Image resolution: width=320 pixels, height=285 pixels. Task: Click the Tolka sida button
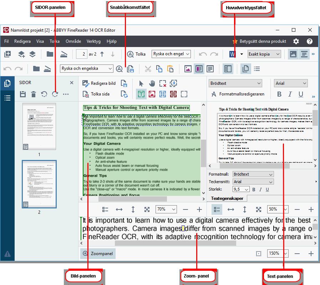coord(96,94)
